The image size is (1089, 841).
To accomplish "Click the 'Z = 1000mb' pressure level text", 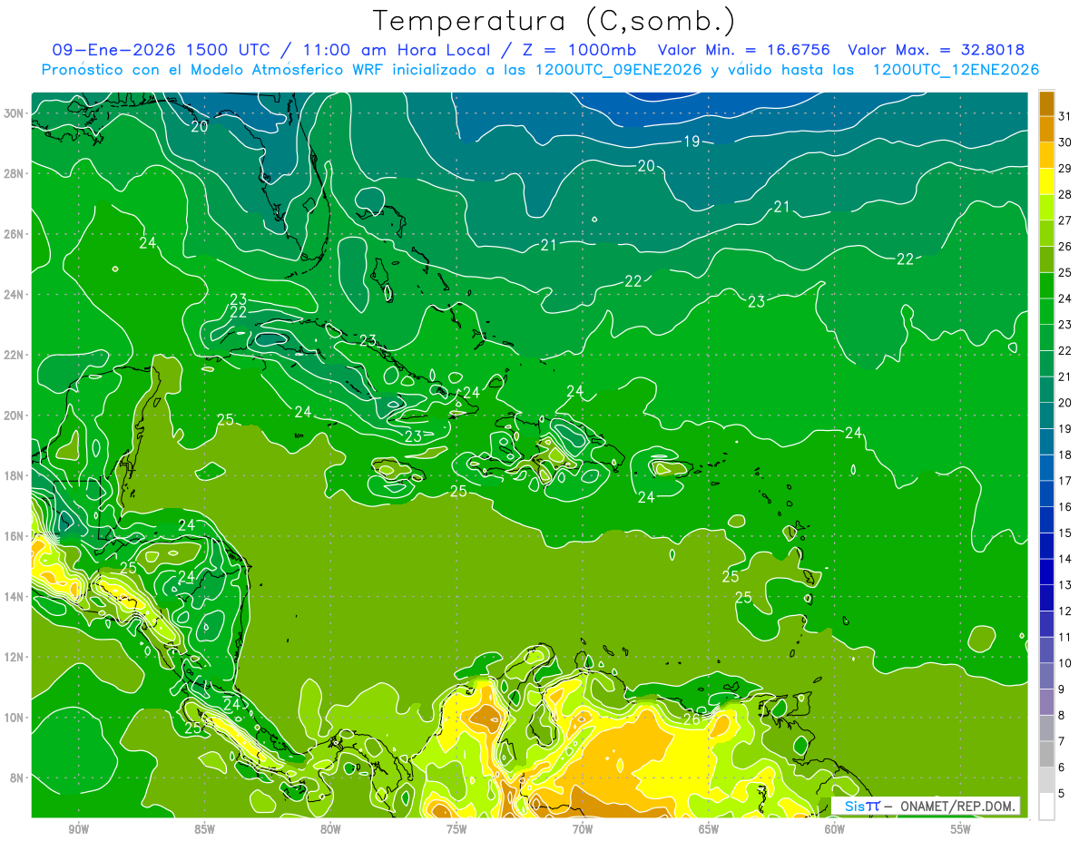I will (x=577, y=50).
